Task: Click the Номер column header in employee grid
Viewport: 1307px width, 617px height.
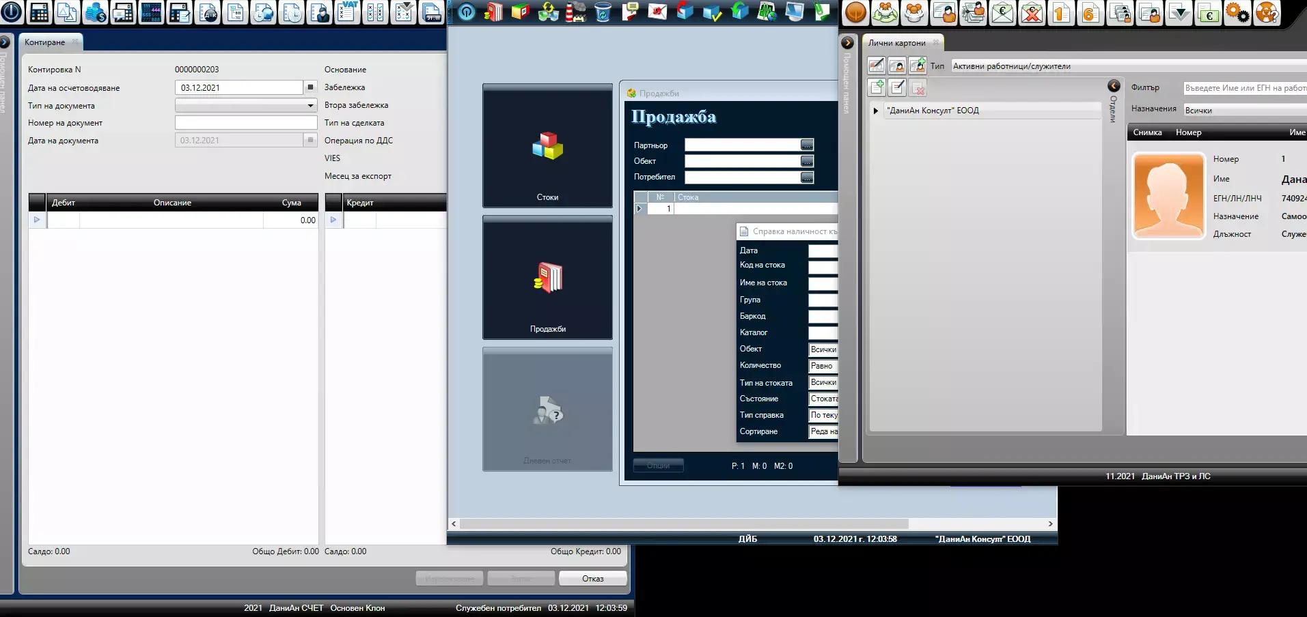Action: coord(1188,132)
